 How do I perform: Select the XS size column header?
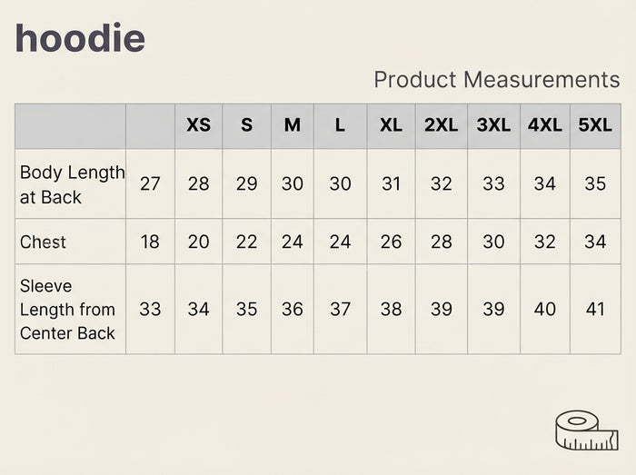198,124
